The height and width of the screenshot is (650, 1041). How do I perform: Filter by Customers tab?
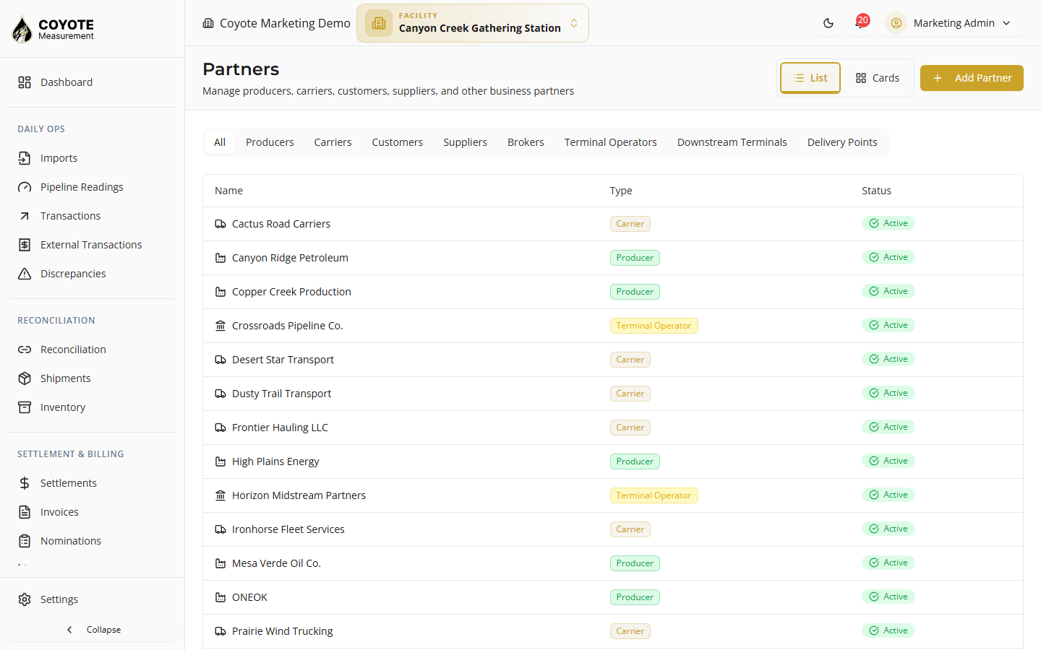pos(398,142)
